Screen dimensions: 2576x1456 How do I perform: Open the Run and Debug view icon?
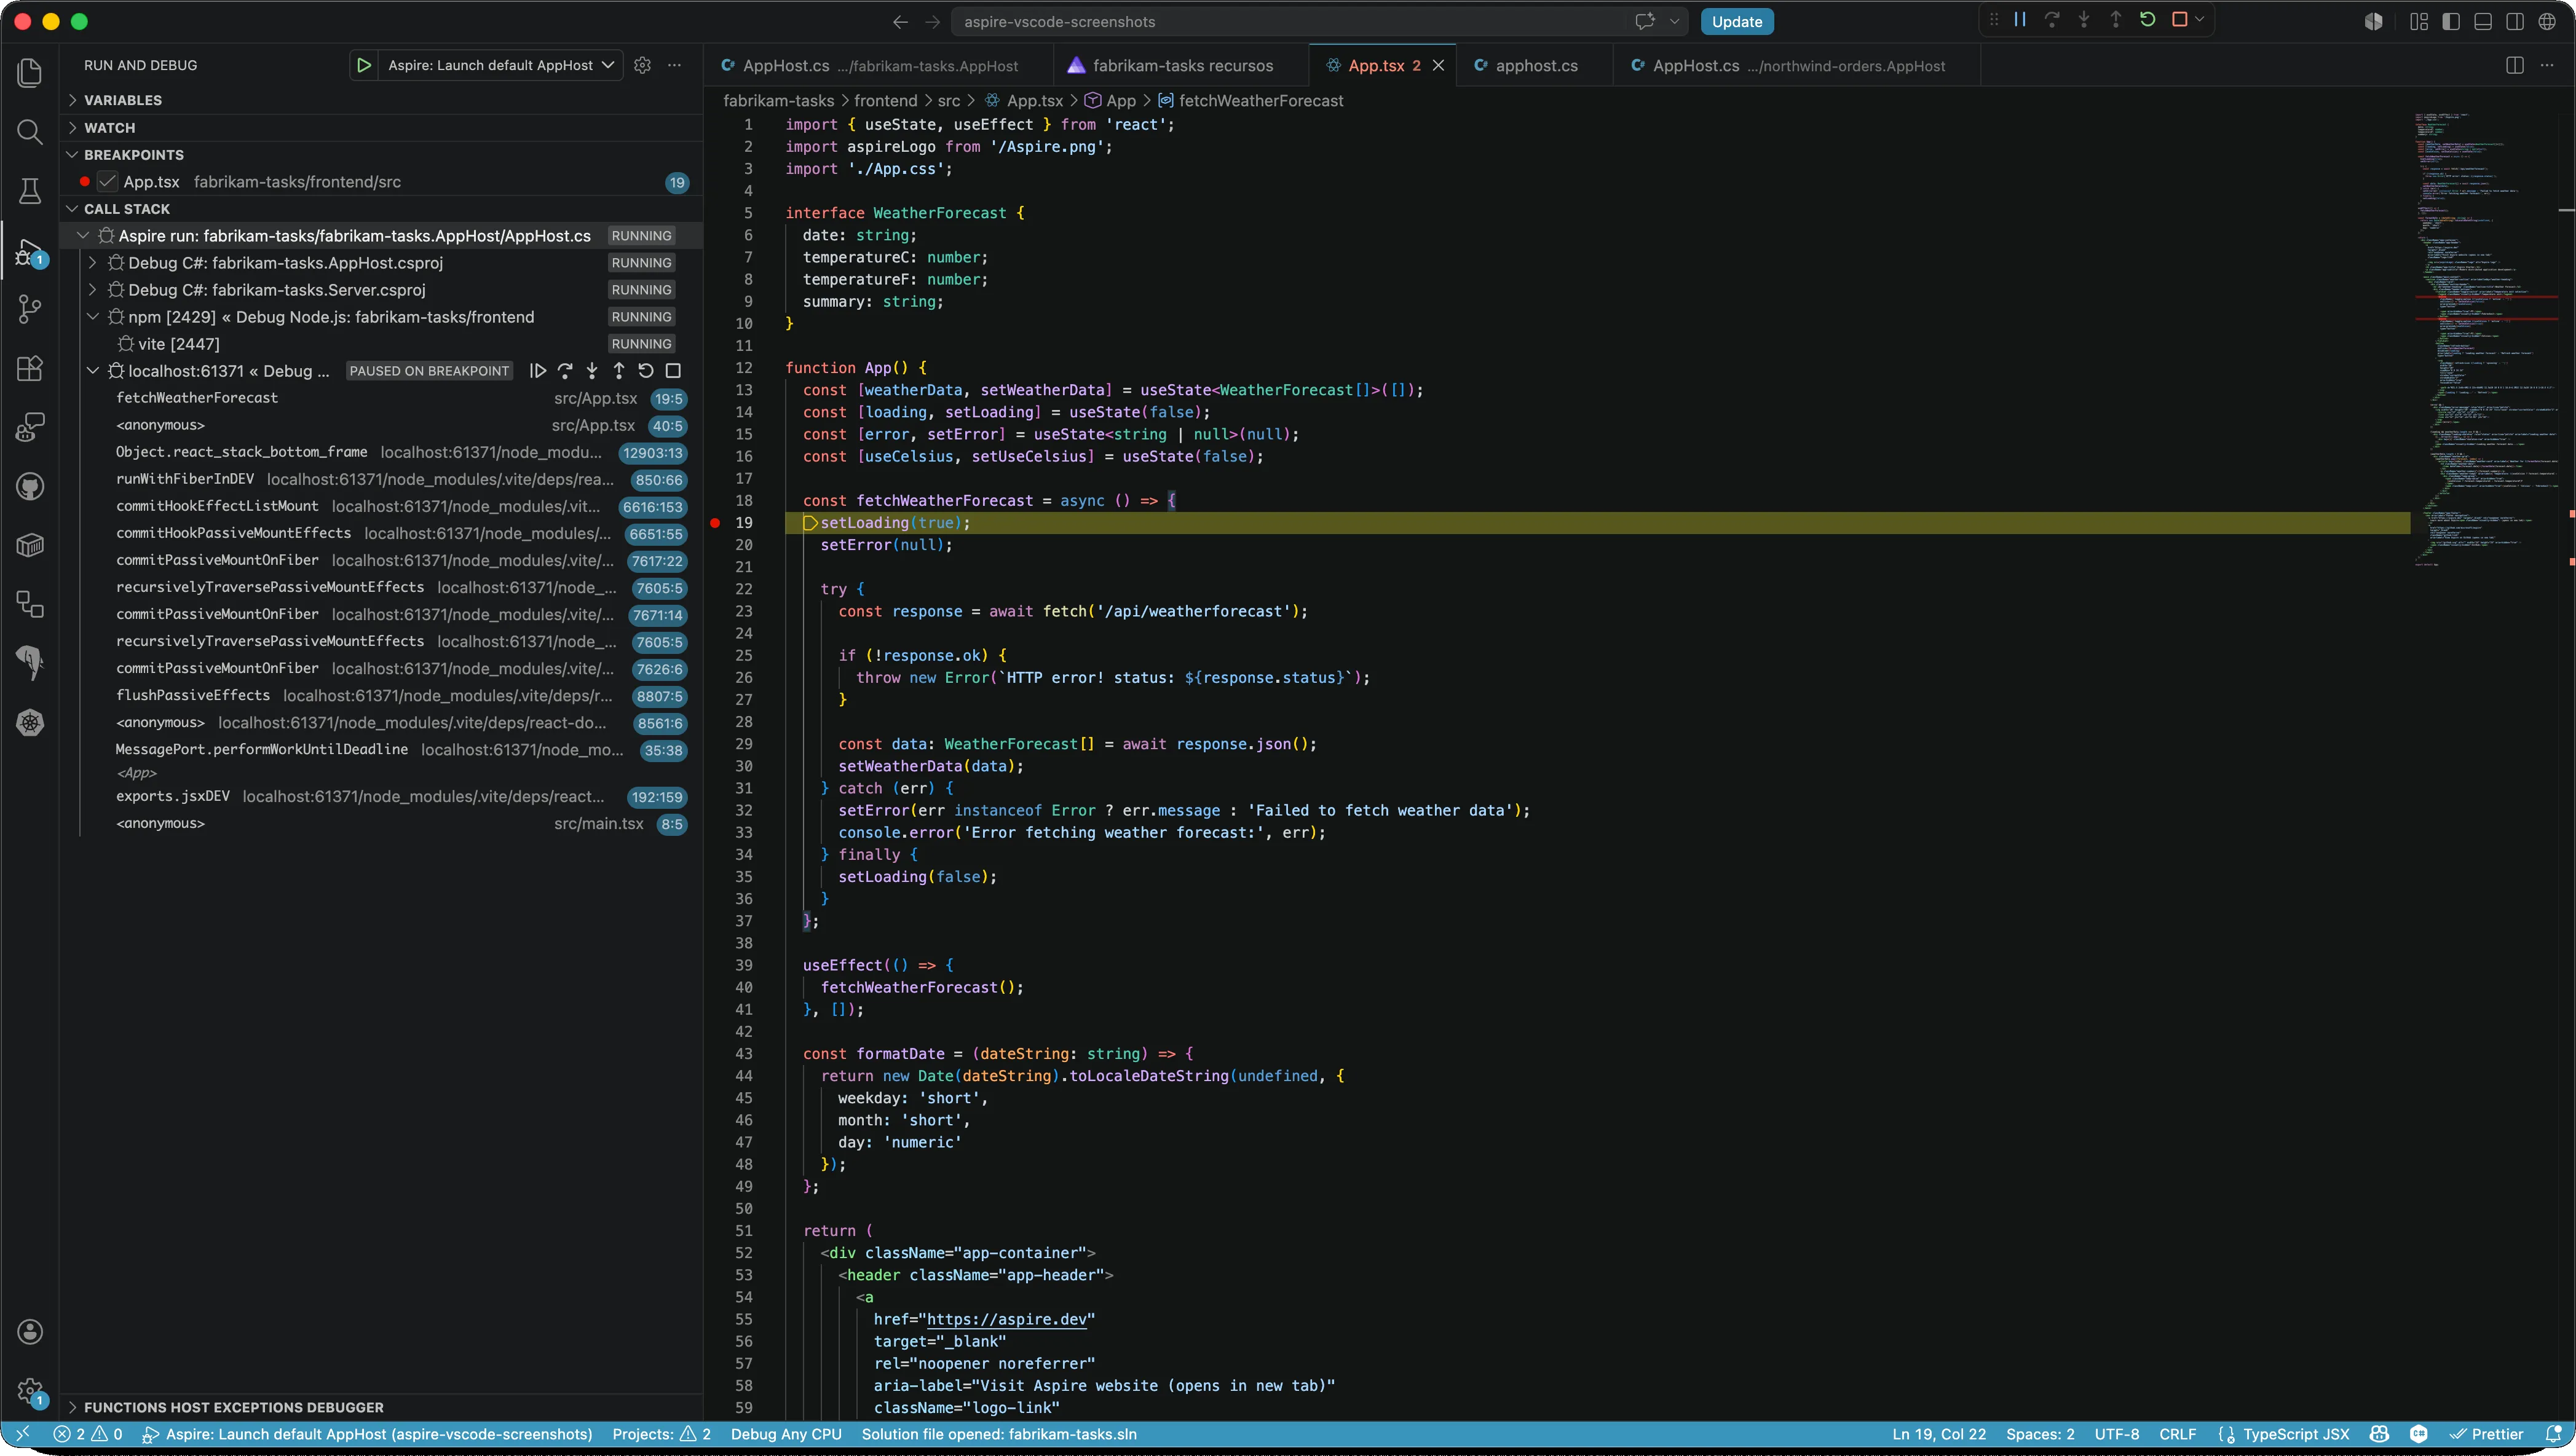30,252
